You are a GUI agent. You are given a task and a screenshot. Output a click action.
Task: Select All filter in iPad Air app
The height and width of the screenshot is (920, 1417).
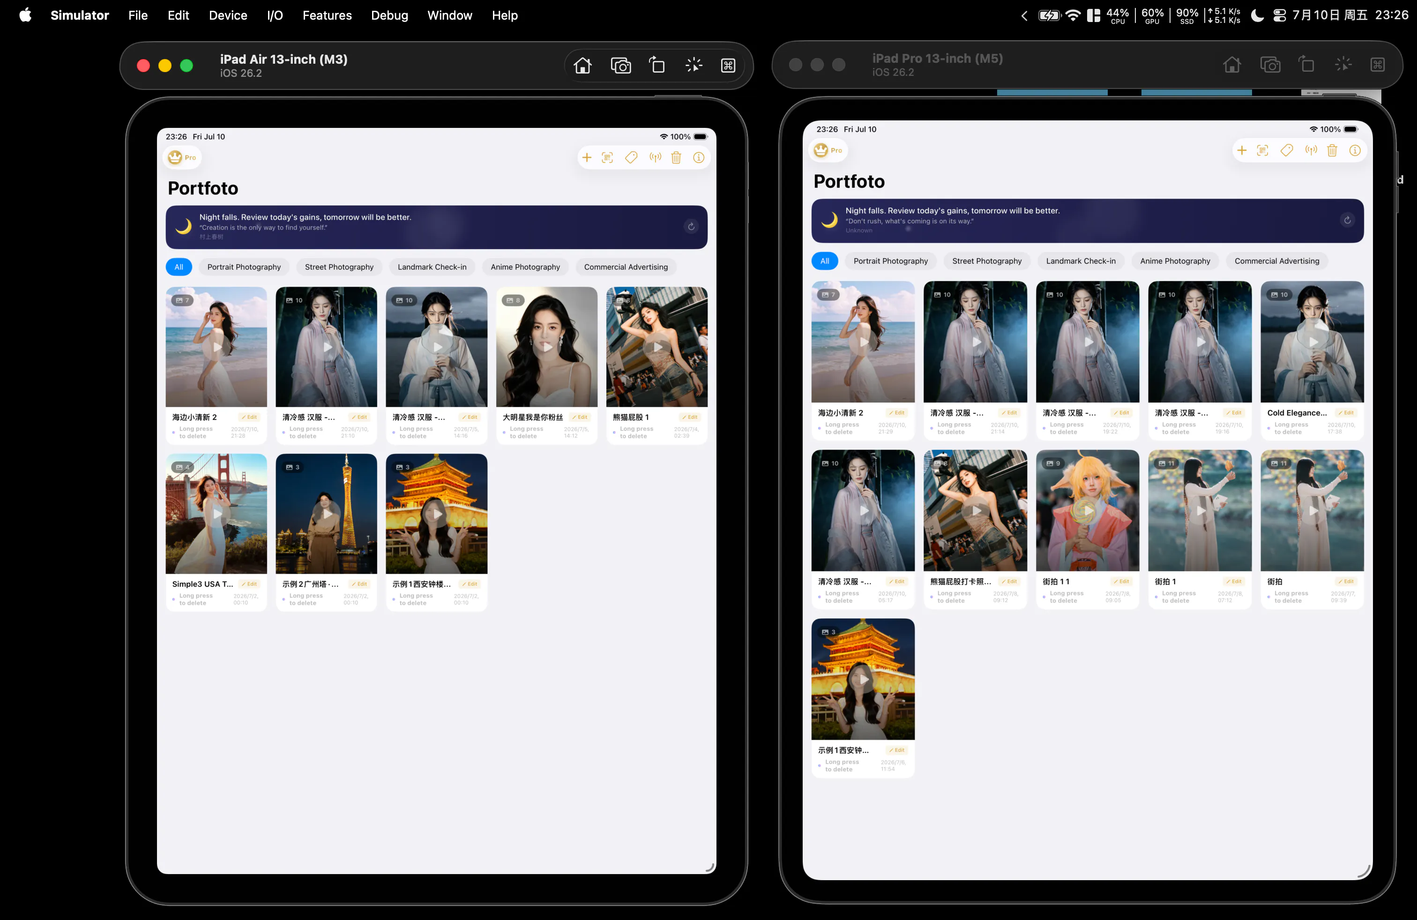[x=179, y=267]
